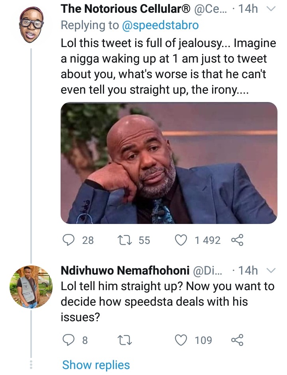Screen dimensions: 287x375
Task: Retweet The Notorious Cellular's tweet
Action: [125, 240]
